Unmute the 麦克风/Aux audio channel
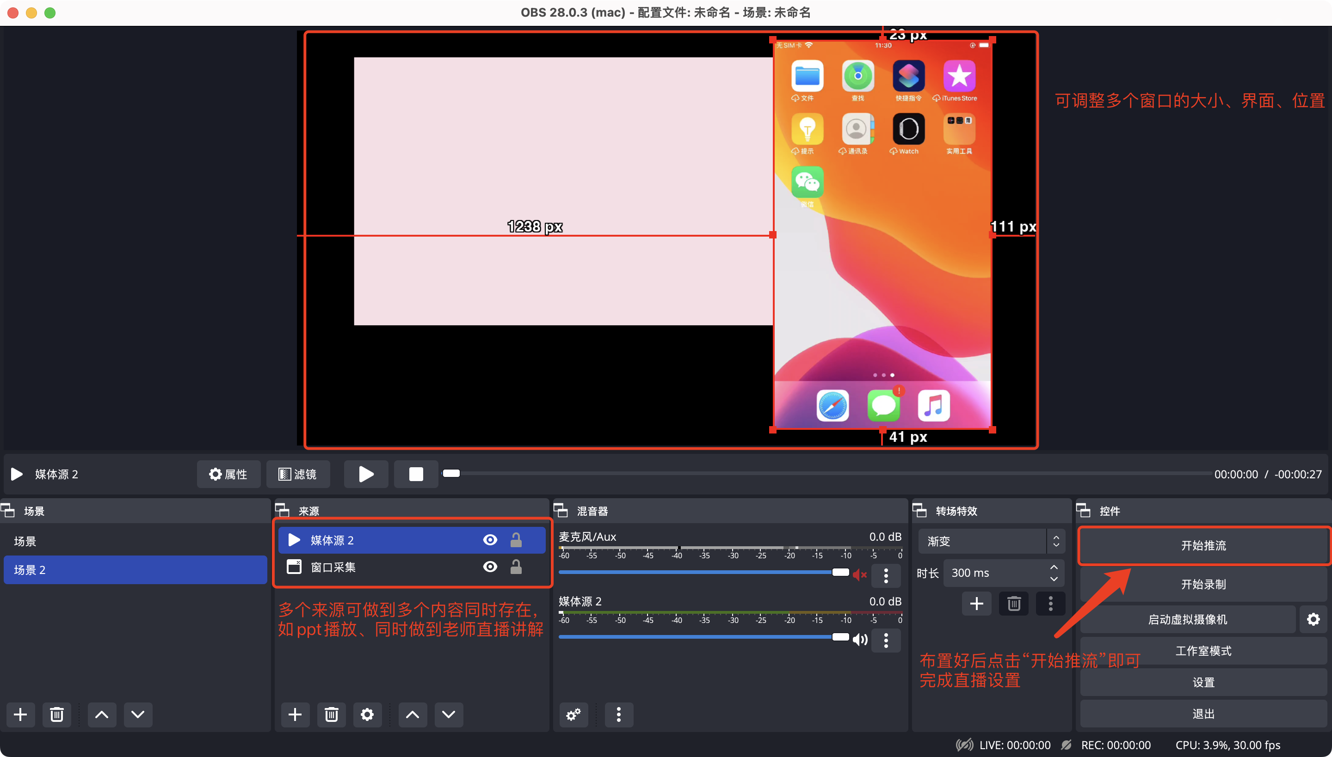The width and height of the screenshot is (1332, 757). click(859, 574)
